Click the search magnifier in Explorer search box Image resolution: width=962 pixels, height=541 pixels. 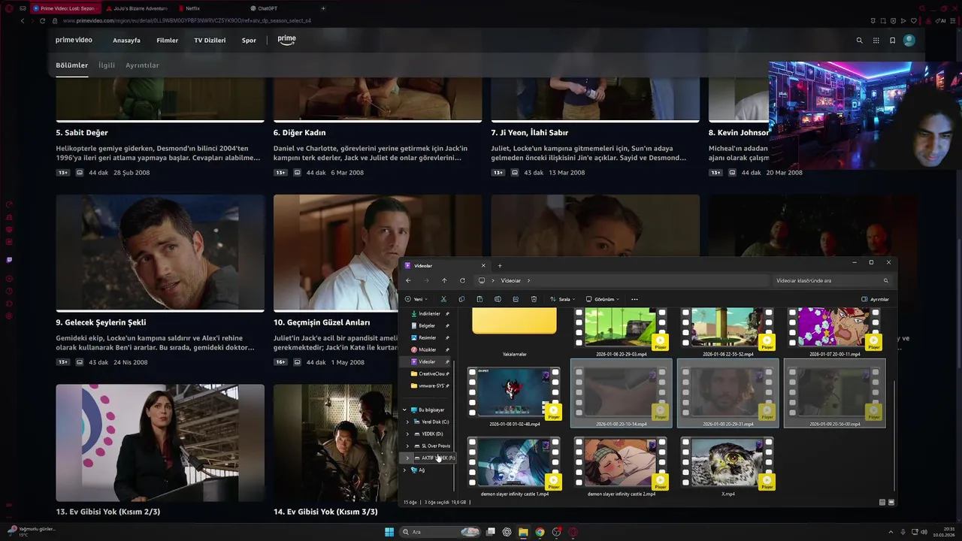click(x=885, y=280)
